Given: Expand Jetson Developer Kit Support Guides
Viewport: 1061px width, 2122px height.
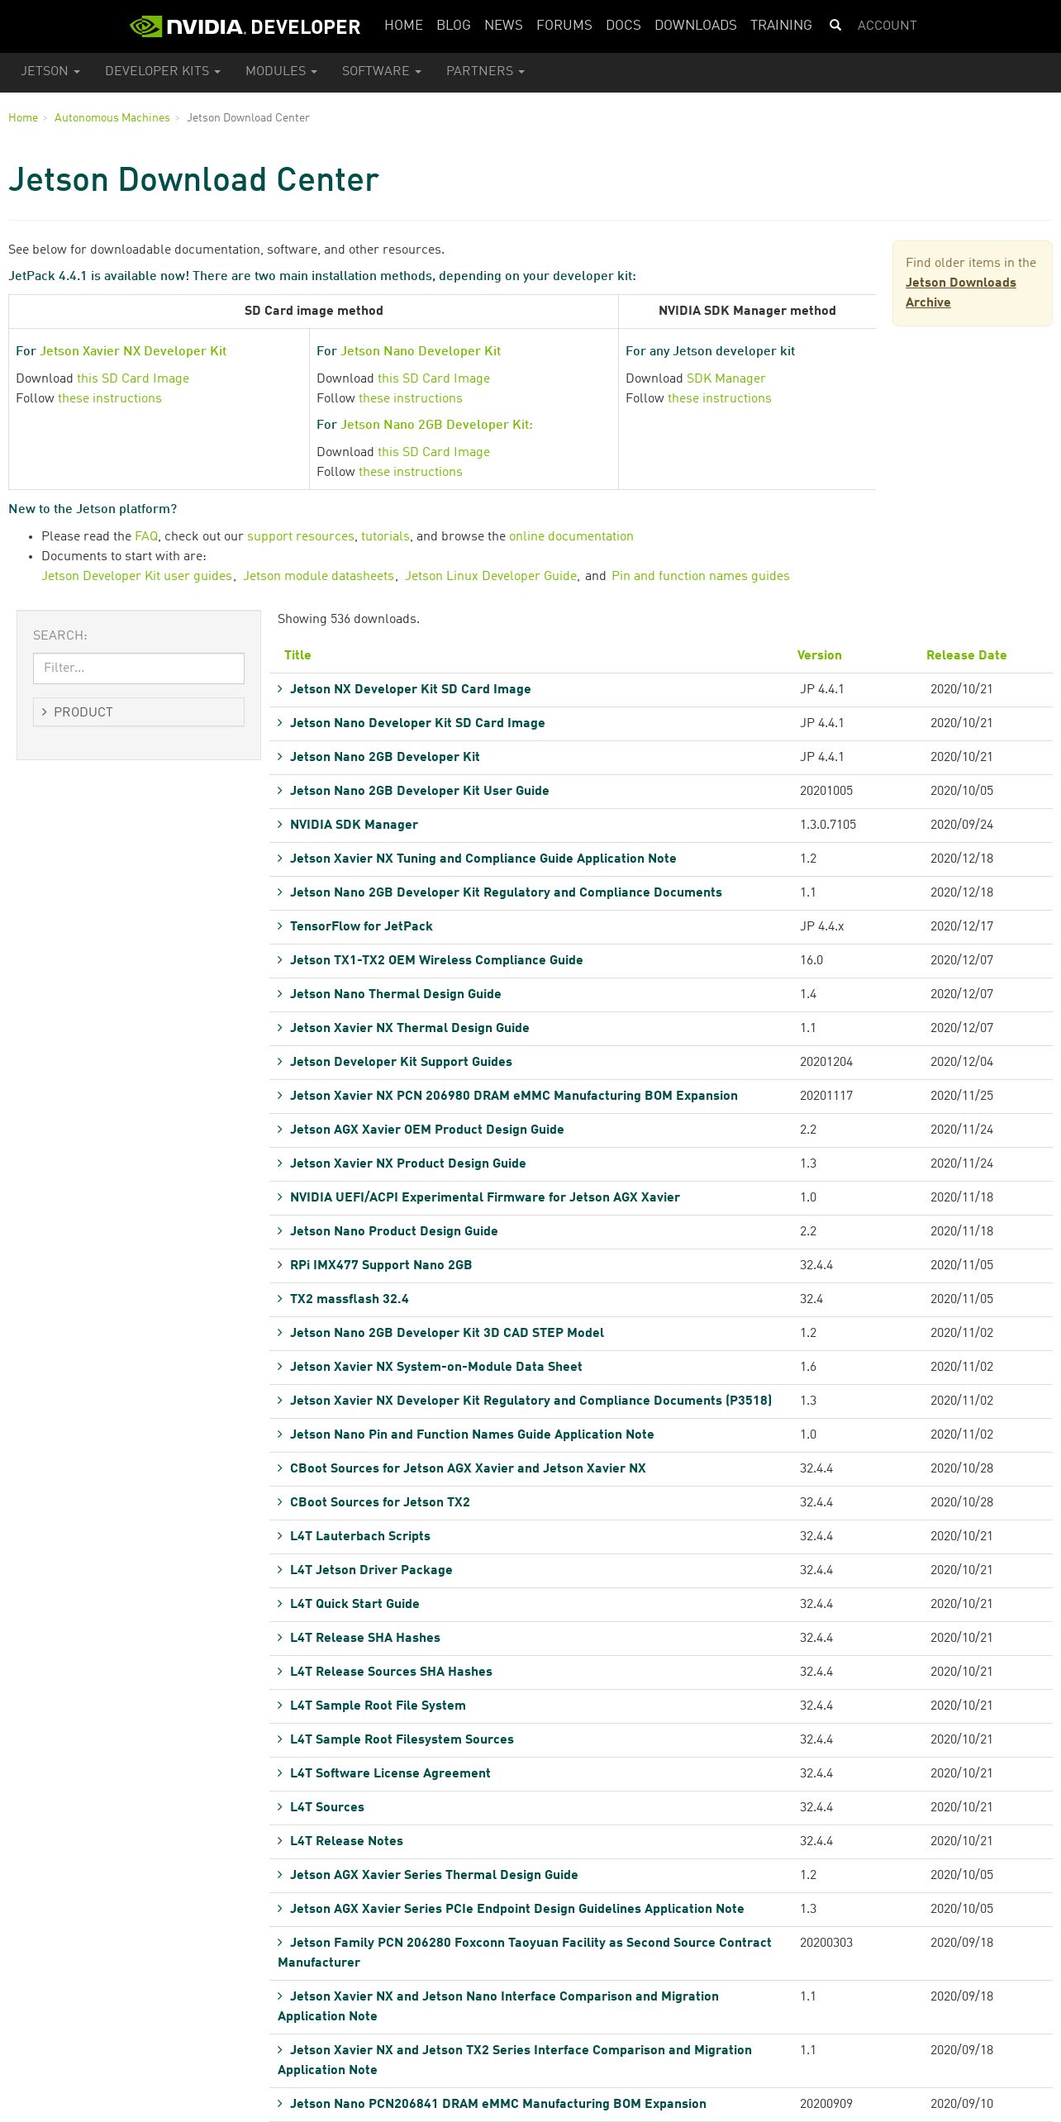Looking at the screenshot, I should (x=401, y=1062).
